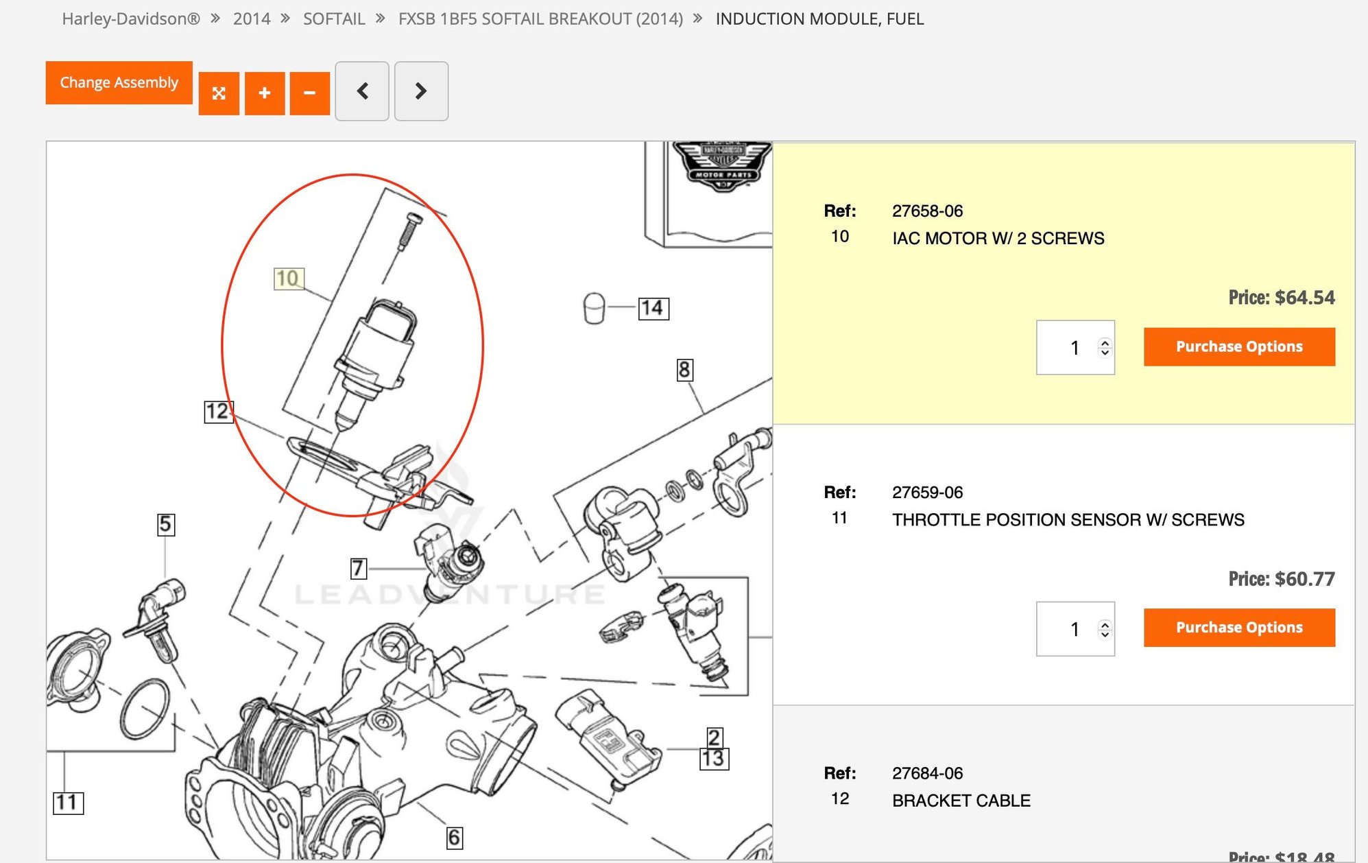
Task: Click reference label 7 fuel injector
Action: [358, 568]
